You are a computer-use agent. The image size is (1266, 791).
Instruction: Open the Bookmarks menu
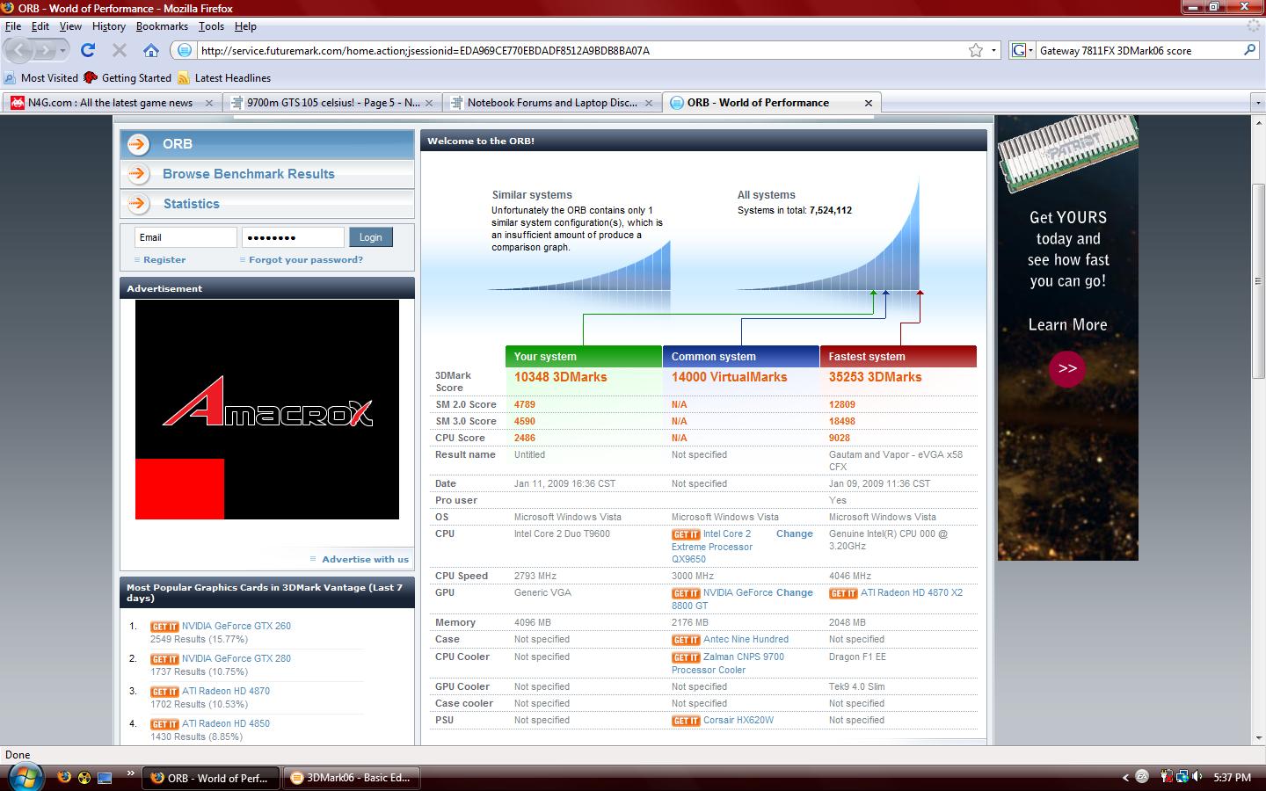pyautogui.click(x=162, y=26)
